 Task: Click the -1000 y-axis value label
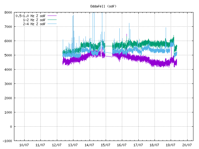coord(7,141)
